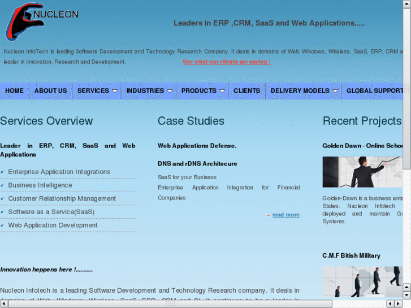Image resolution: width=411 pixels, height=308 pixels.
Task: Click checkmark icon beside Customer Relationship Management
Action: pos(2,199)
